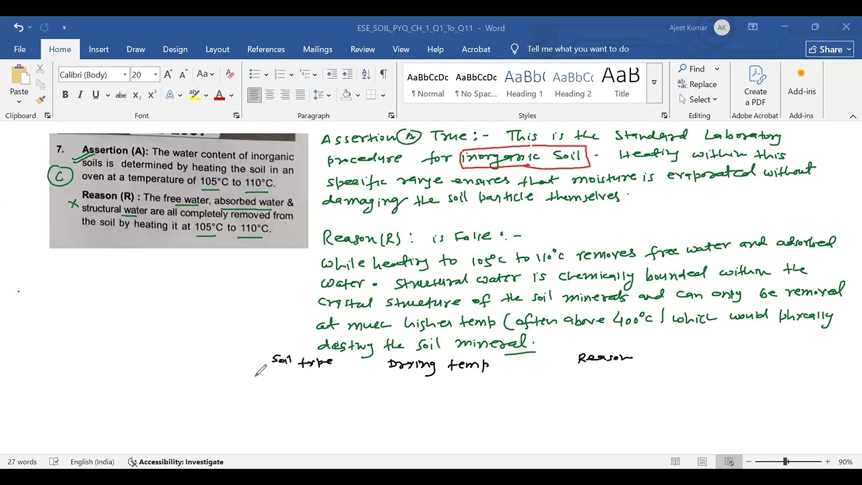Viewport: 862px width, 485px height.
Task: Open the Mailings tab
Action: tap(318, 49)
